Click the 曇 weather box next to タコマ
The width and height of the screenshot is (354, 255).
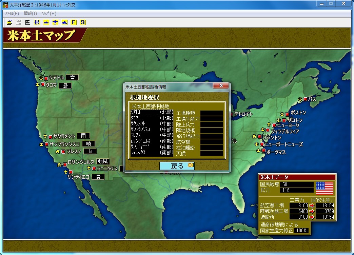pyautogui.click(x=65, y=85)
